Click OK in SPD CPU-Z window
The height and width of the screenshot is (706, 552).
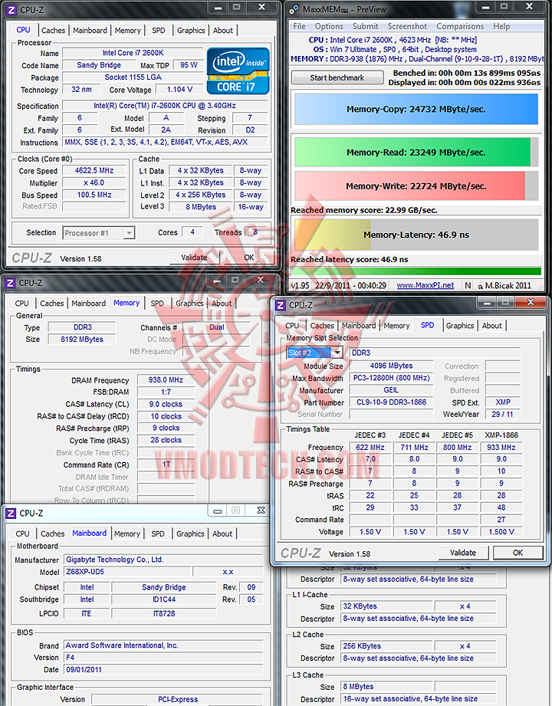[x=518, y=553]
